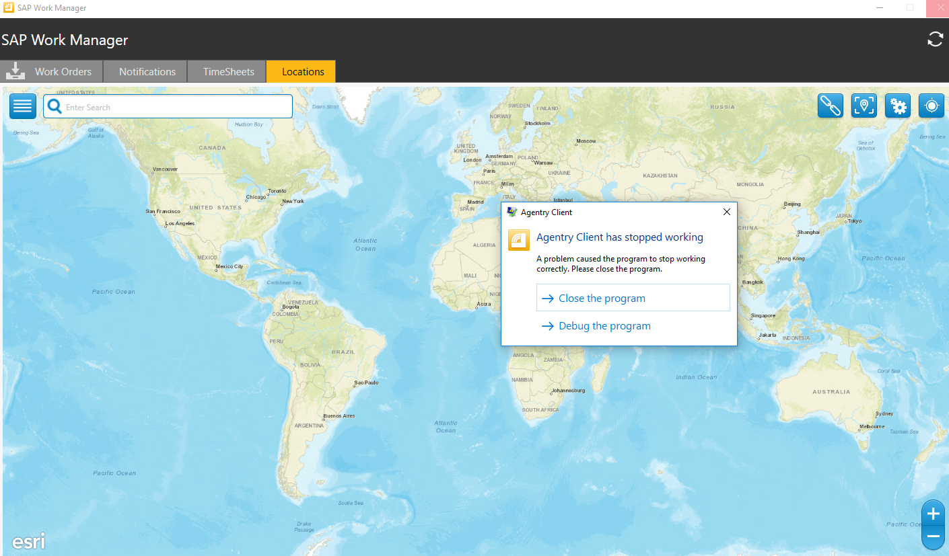Click New York on the map
Image resolution: width=949 pixels, height=556 pixels.
click(293, 201)
